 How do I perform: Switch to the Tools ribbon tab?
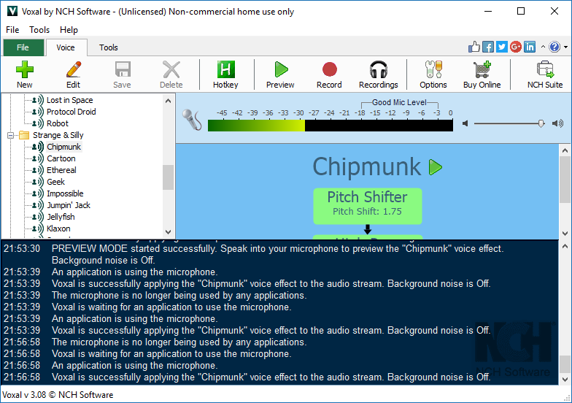108,47
